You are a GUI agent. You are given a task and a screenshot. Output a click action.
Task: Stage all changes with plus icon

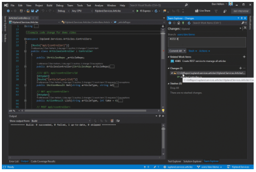241,68
